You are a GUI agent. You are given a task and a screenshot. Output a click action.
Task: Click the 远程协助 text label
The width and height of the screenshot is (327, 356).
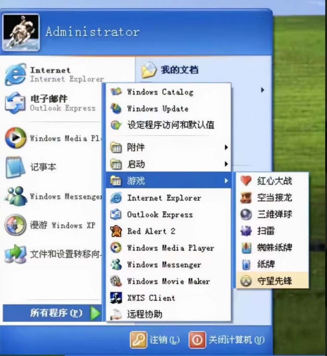[x=145, y=314]
